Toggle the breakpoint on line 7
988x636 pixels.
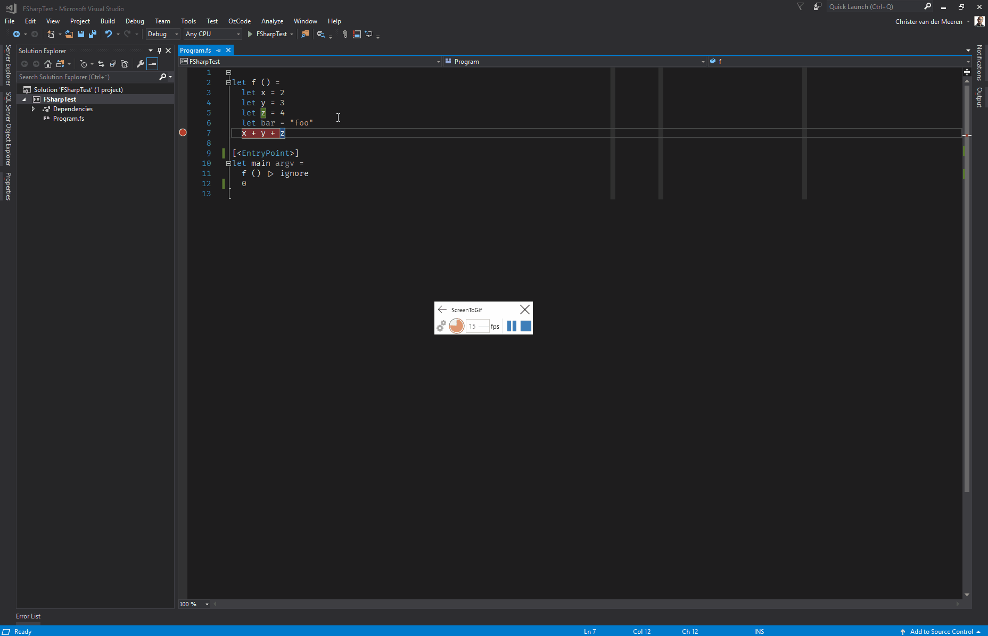click(x=183, y=132)
